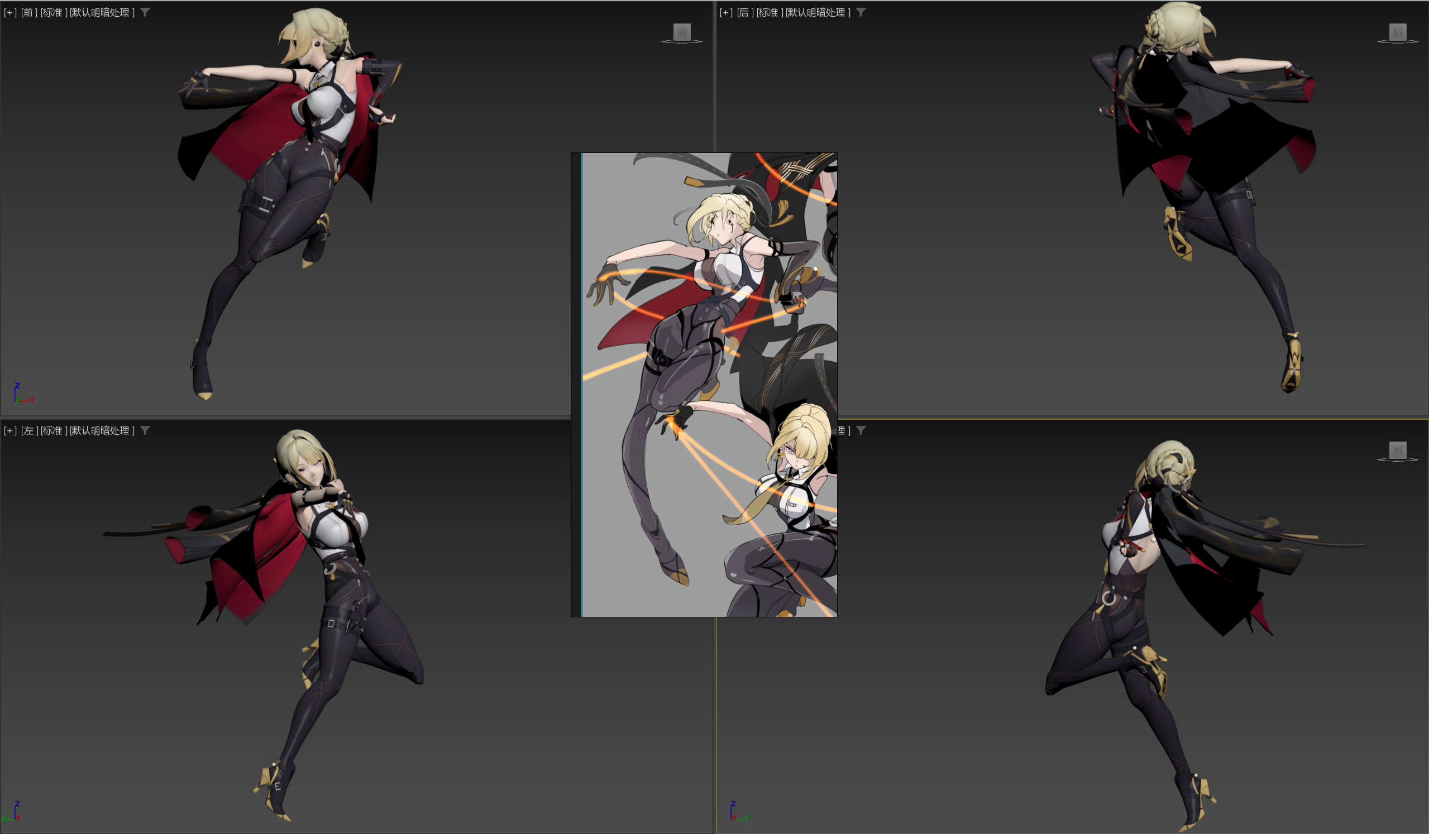Open the [后] point-of-view menu
Screen dimensions: 1429x834
[x=744, y=12]
